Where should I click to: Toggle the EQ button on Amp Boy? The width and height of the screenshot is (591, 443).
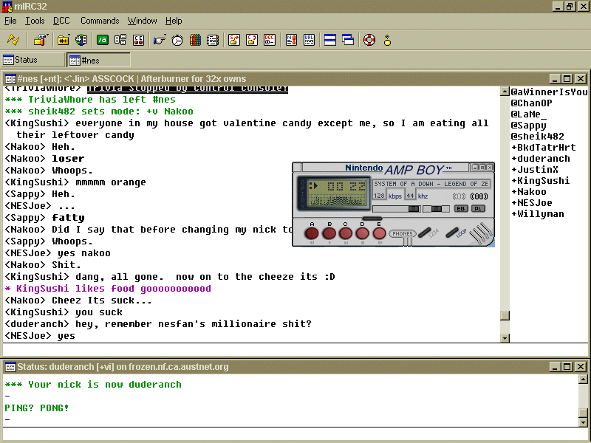click(x=460, y=209)
